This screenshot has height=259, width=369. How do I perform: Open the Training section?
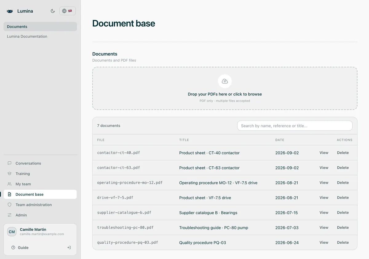40,174
